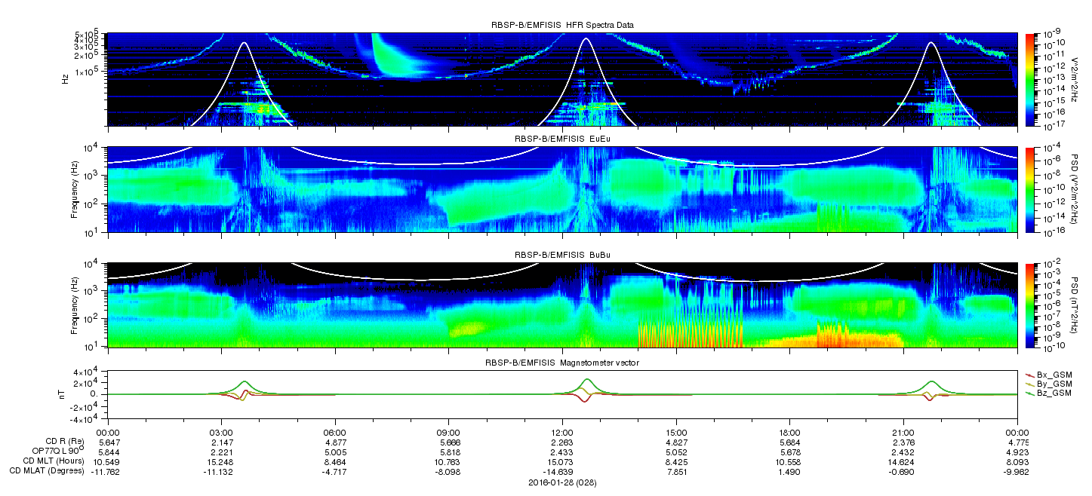
Task: Click the Bz_GSM green legend marker
Action: (1032, 393)
